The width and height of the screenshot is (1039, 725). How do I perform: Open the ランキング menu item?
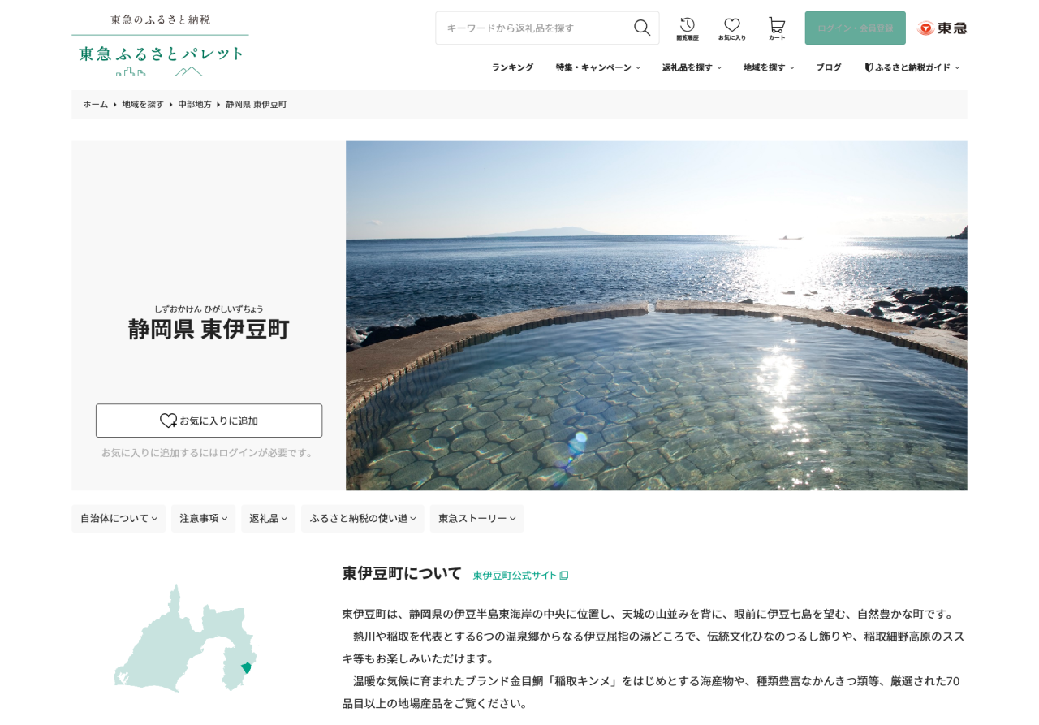tap(512, 67)
